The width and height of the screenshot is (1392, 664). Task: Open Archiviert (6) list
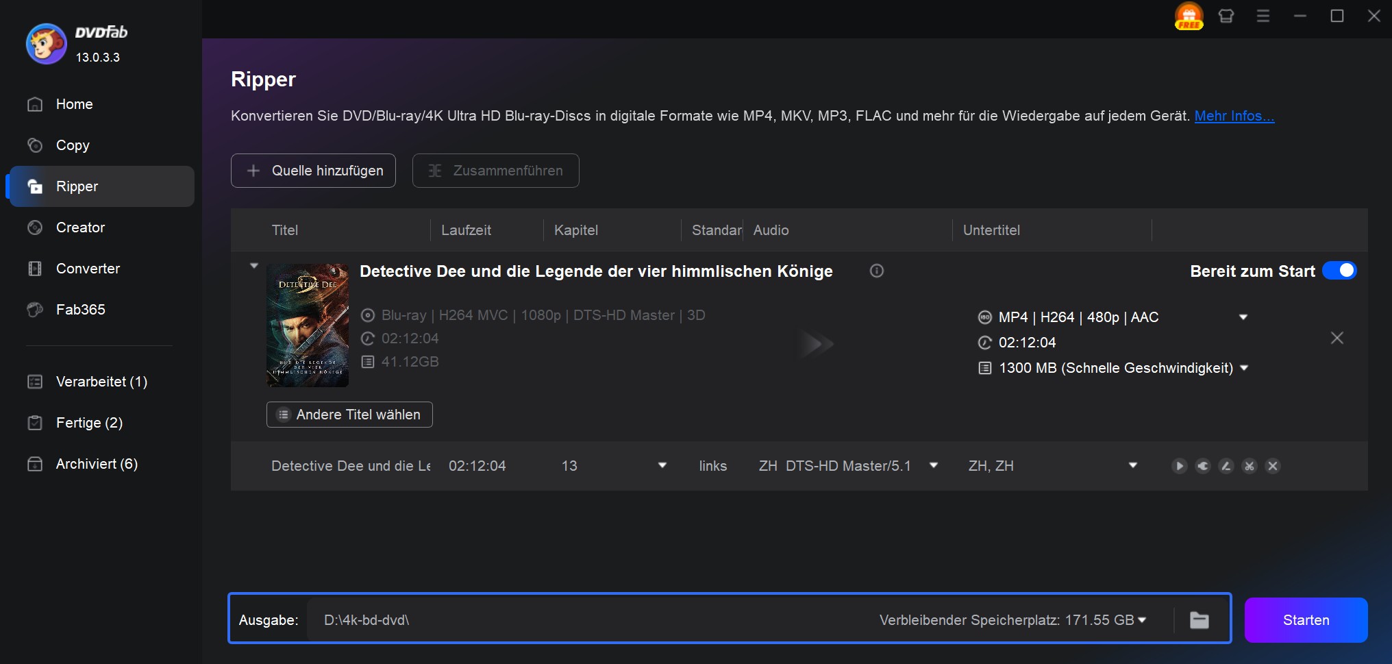[101, 464]
